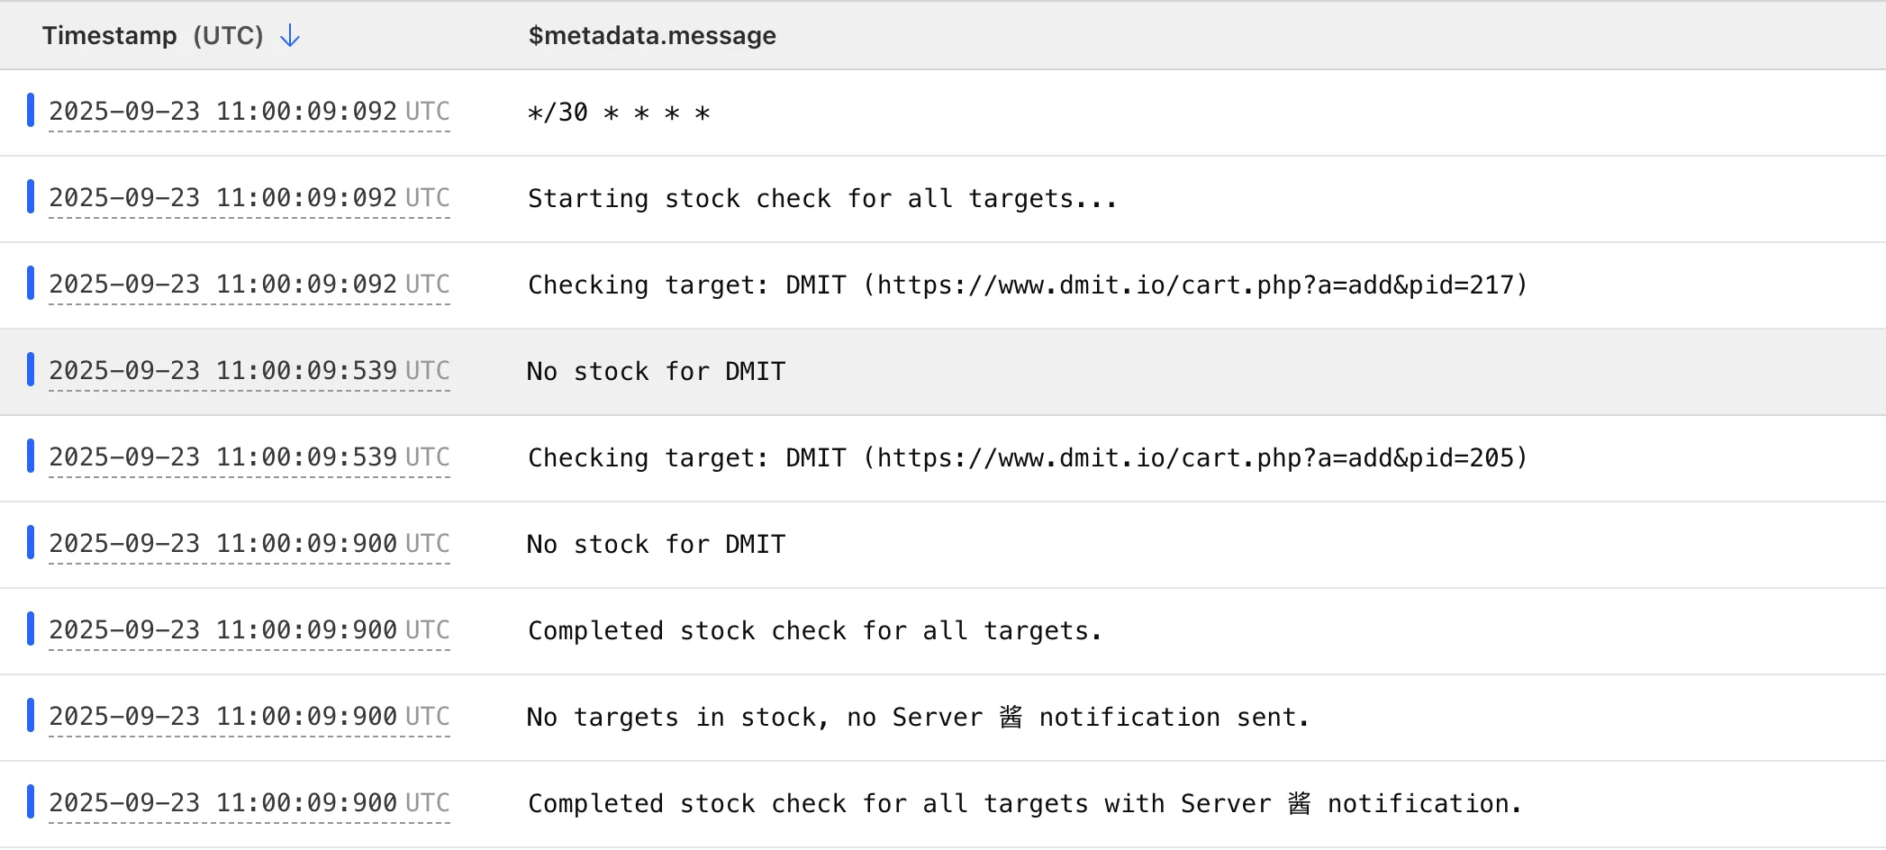Open the 'Checking target' pid=205 log entry
The image size is (1886, 850).
1027,458
